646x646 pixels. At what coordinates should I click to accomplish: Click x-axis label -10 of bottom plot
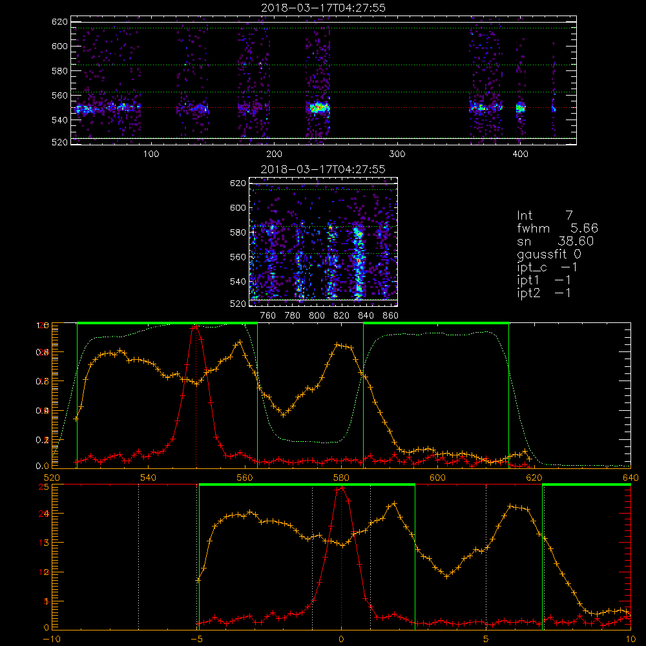pos(52,640)
